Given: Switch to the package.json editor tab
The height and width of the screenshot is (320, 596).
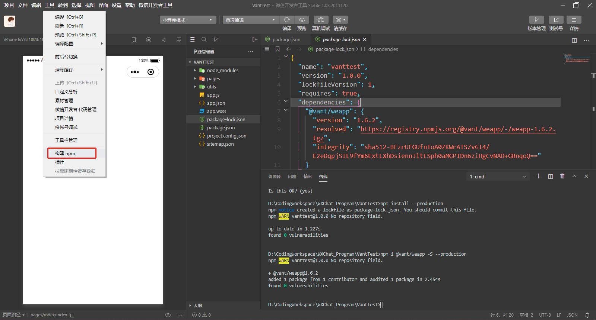Looking at the screenshot, I should point(286,39).
